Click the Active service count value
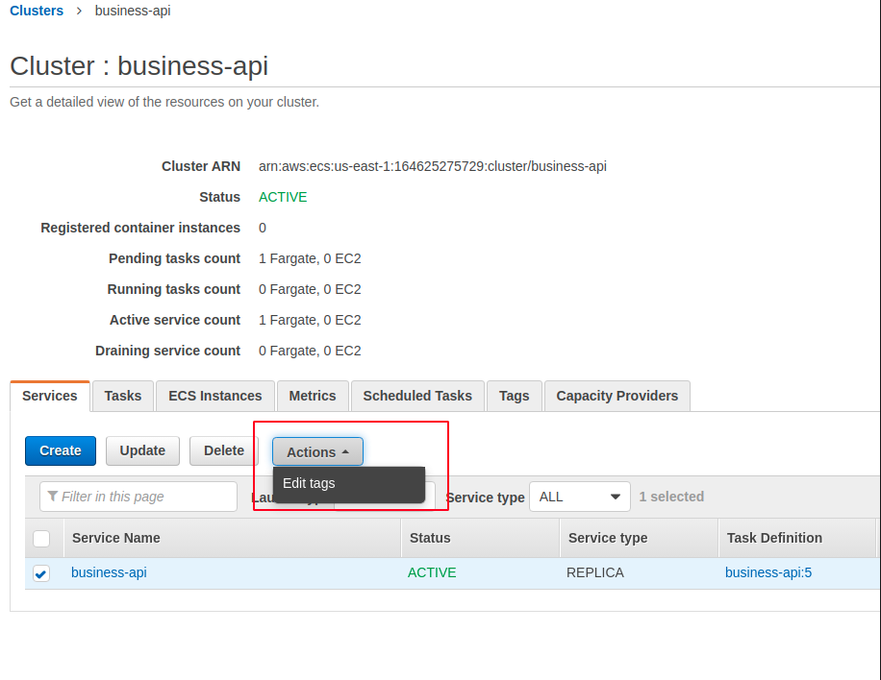 pyautogui.click(x=310, y=321)
